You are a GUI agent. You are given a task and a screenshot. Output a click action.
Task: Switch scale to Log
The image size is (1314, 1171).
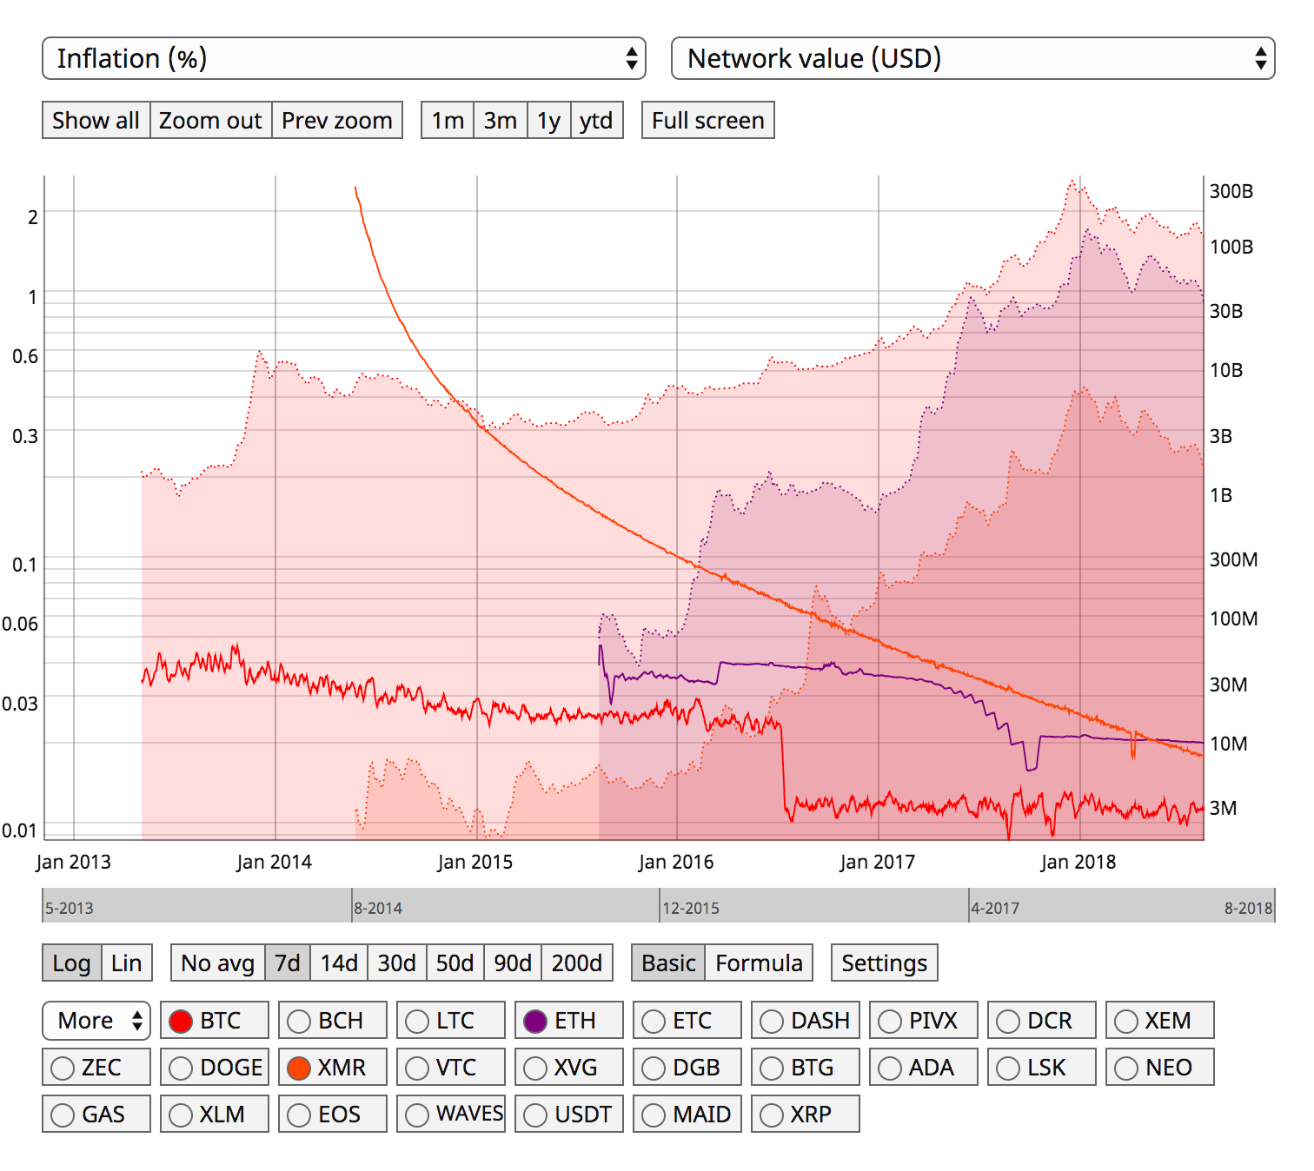tap(71, 963)
